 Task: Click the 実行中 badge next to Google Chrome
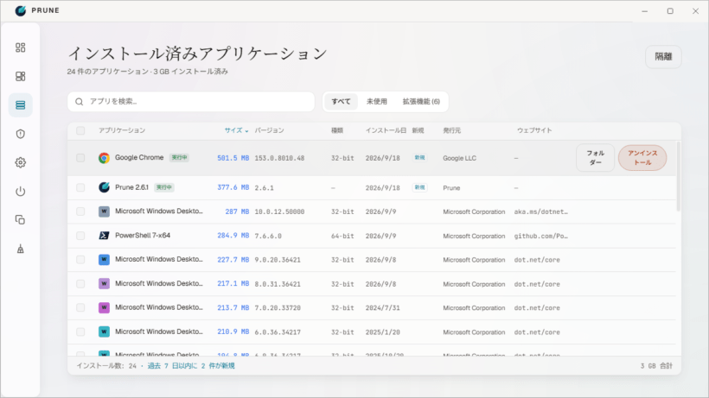[179, 157]
